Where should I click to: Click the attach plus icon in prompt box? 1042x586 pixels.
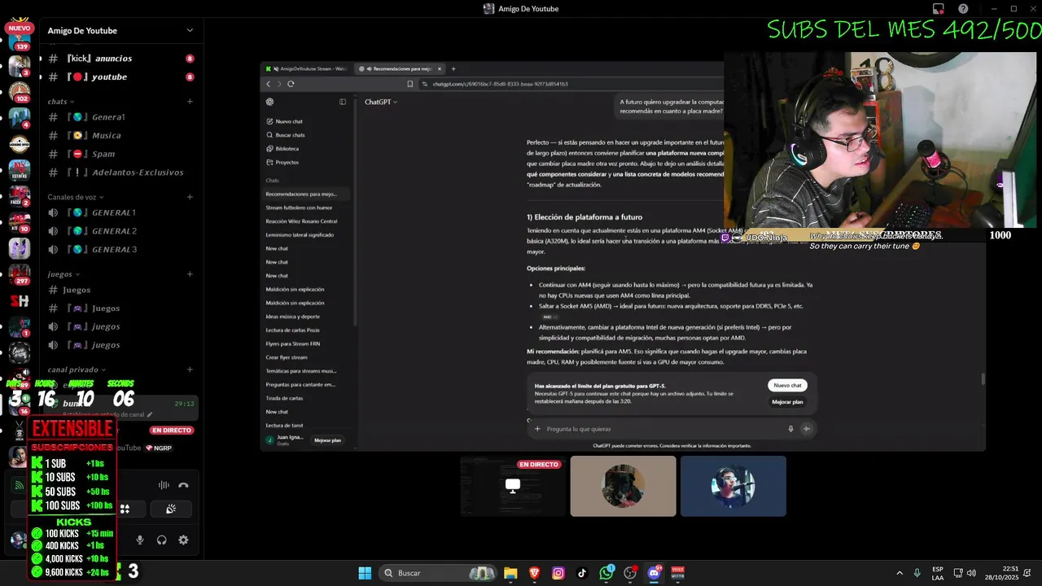coord(537,429)
